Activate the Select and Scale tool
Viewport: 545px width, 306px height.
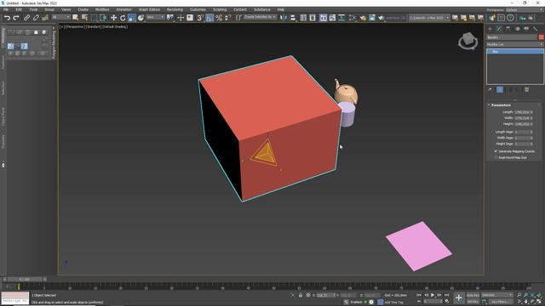[132, 18]
